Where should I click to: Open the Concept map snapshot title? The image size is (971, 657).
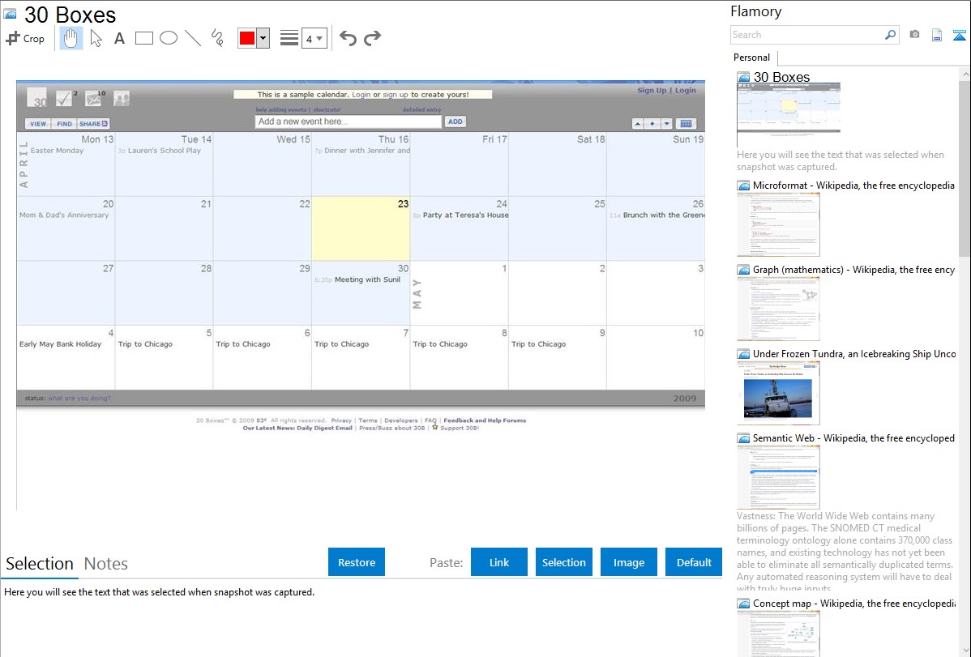[x=853, y=603]
